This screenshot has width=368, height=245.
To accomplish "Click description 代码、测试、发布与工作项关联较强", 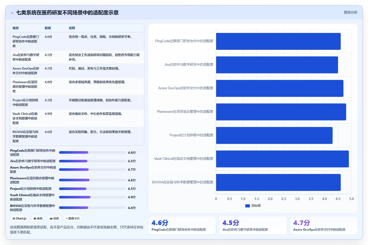I will tap(94, 69).
